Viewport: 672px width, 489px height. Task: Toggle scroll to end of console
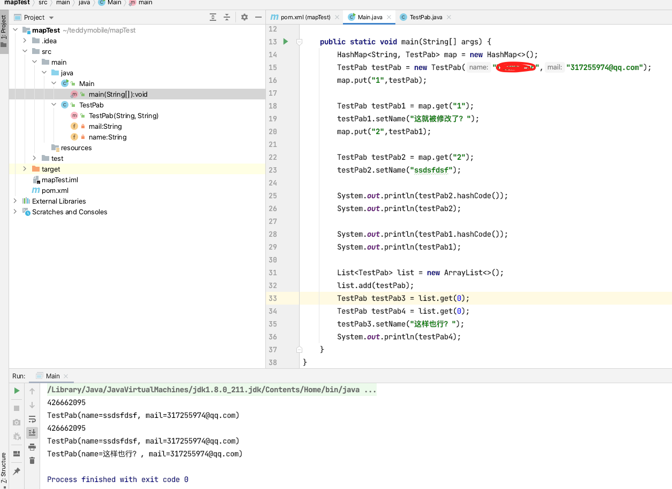click(32, 432)
